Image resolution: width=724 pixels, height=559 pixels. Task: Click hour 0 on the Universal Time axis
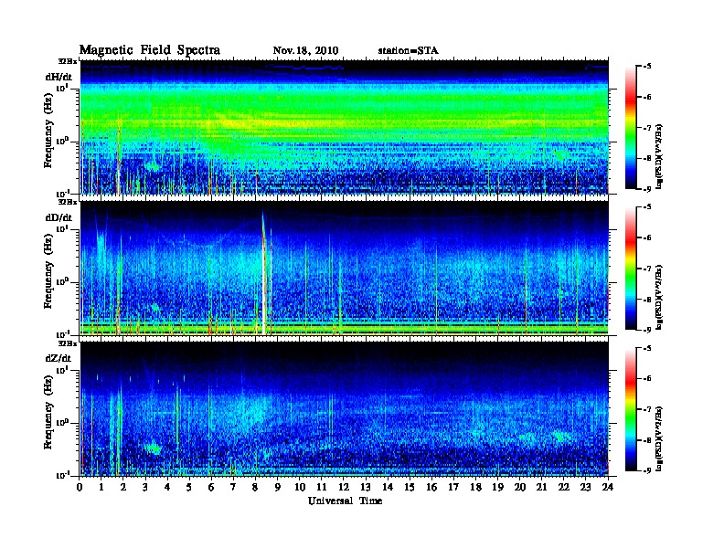pos(80,487)
